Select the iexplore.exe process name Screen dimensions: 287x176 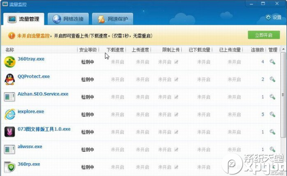tap(31, 112)
